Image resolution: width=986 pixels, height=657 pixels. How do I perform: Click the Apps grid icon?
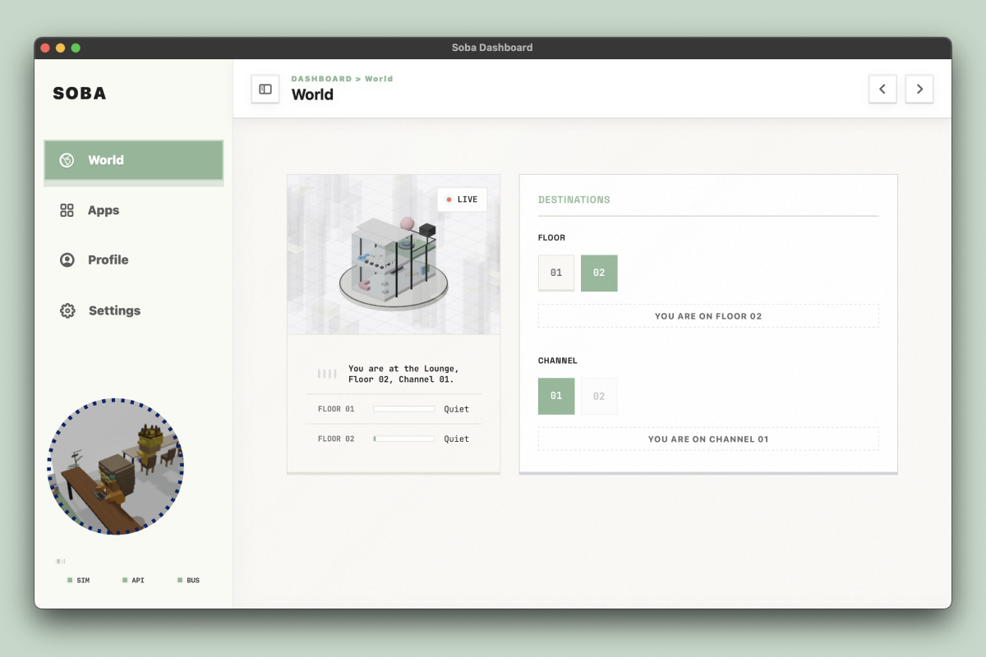pos(67,210)
